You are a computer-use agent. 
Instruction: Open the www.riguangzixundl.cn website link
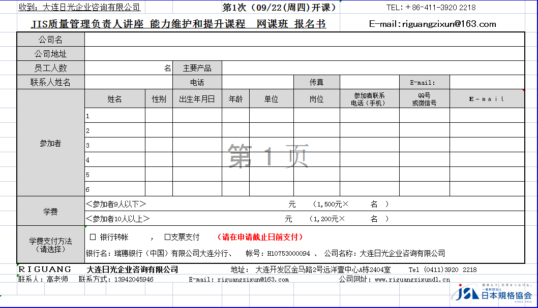[x=412, y=279]
